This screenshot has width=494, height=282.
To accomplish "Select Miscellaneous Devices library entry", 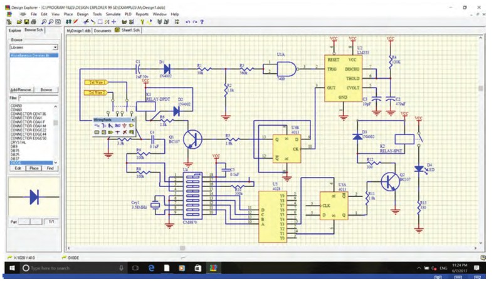I will [x=34, y=55].
